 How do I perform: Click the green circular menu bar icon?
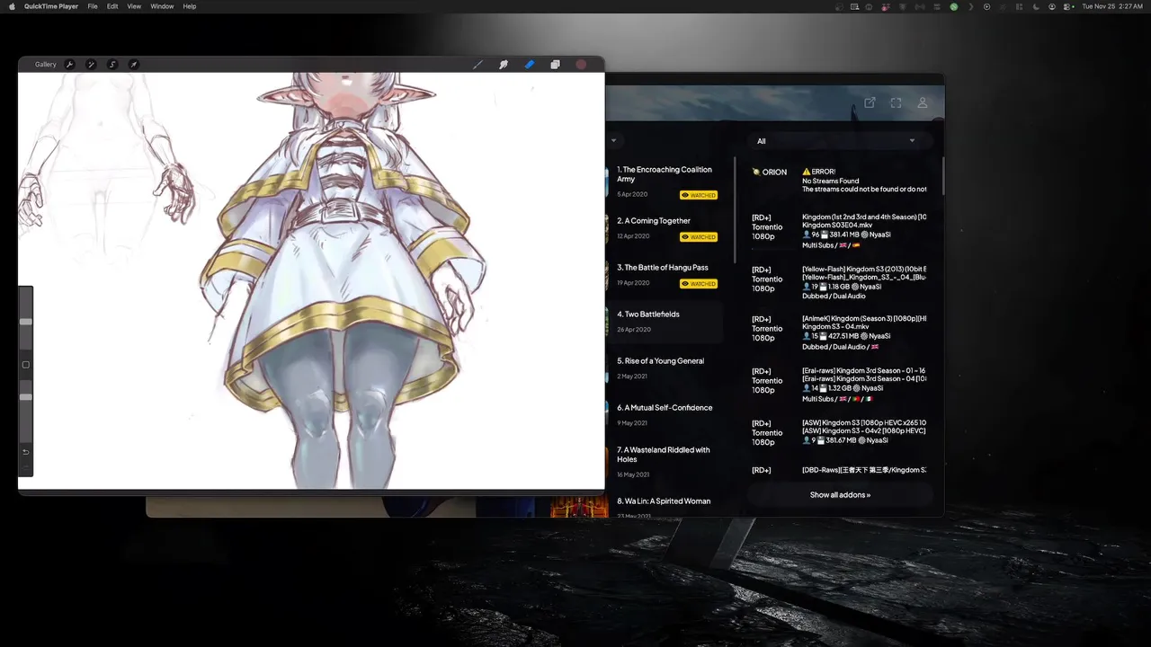tap(954, 6)
